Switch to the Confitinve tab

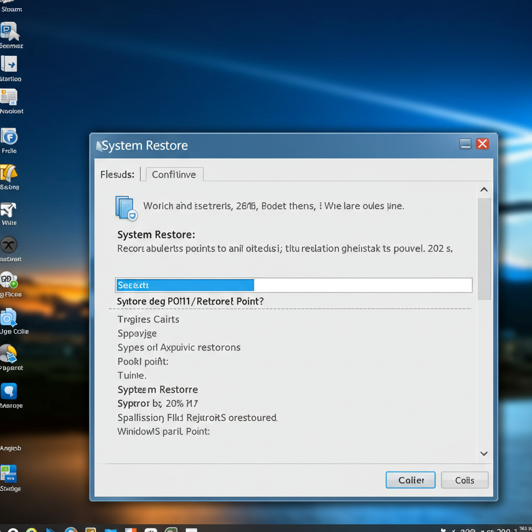click(174, 175)
